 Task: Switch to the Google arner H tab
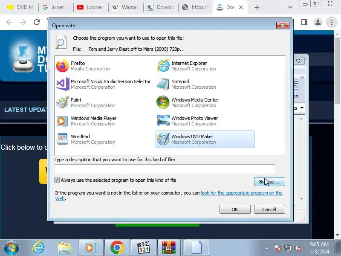(x=55, y=7)
